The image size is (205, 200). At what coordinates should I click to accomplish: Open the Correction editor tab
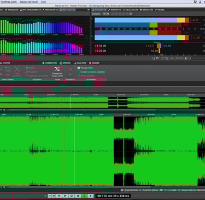pos(50,63)
